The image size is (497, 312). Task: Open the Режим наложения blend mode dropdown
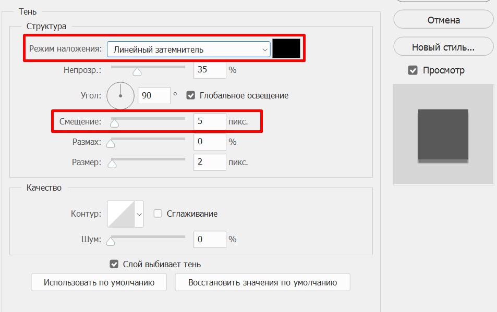point(189,49)
